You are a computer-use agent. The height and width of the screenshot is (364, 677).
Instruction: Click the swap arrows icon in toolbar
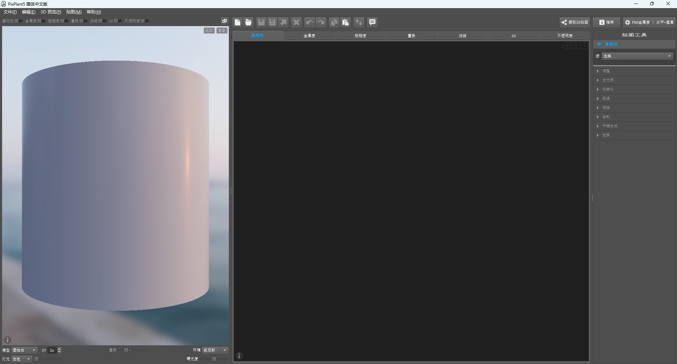click(x=359, y=23)
